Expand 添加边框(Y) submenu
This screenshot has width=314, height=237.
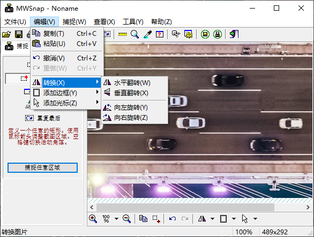coord(66,93)
